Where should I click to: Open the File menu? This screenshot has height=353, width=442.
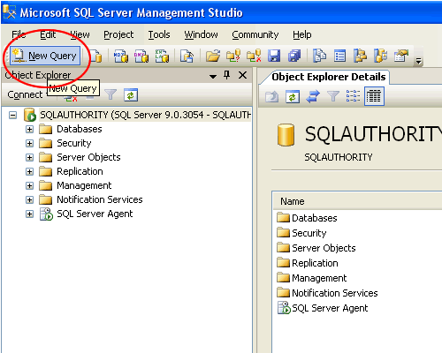click(x=19, y=34)
